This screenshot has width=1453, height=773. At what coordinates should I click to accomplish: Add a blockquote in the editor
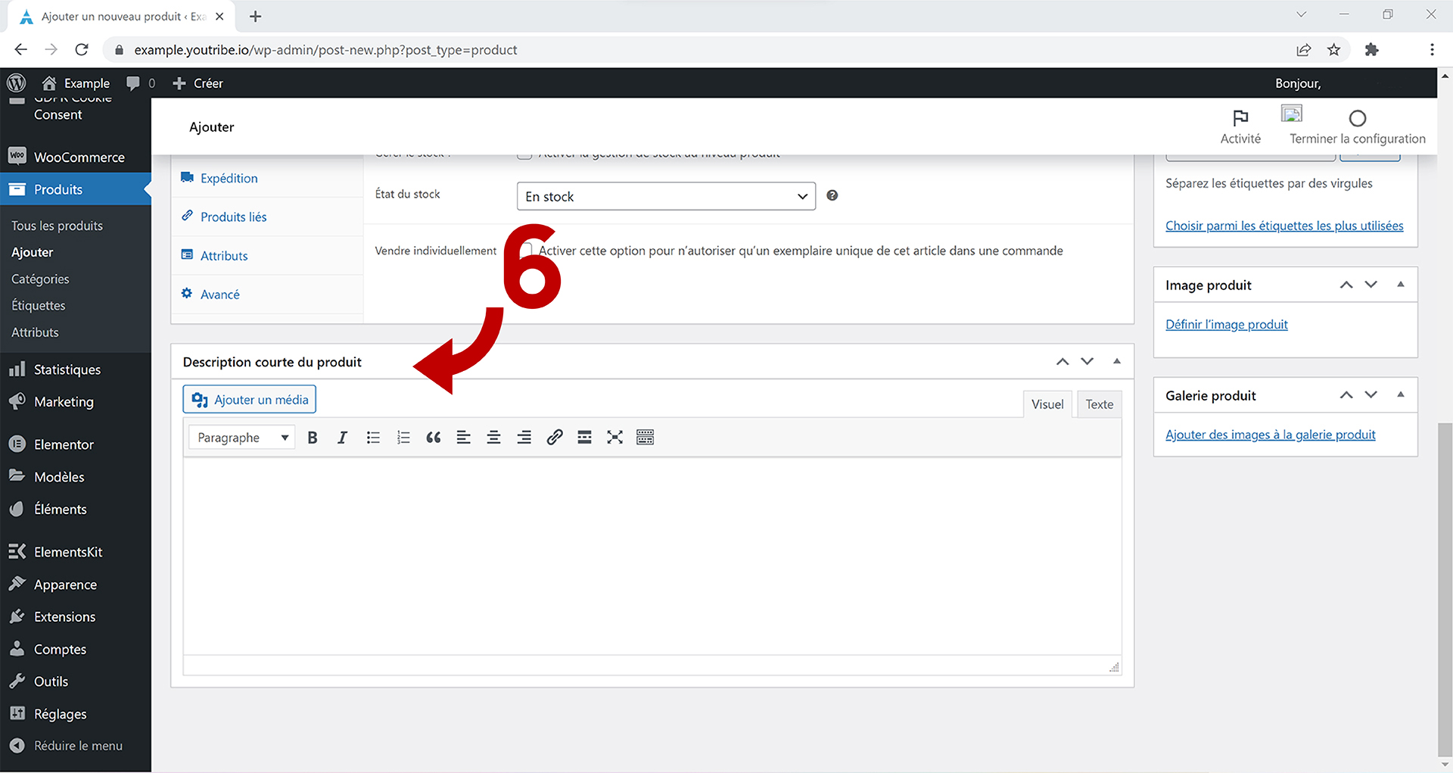pos(434,438)
